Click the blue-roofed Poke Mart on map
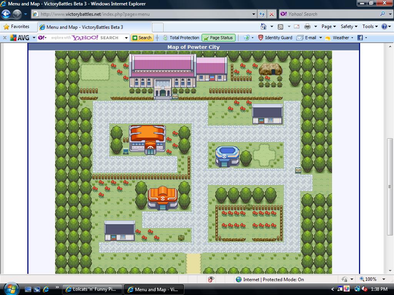Viewport: 394px width, 295px height. [x=227, y=156]
